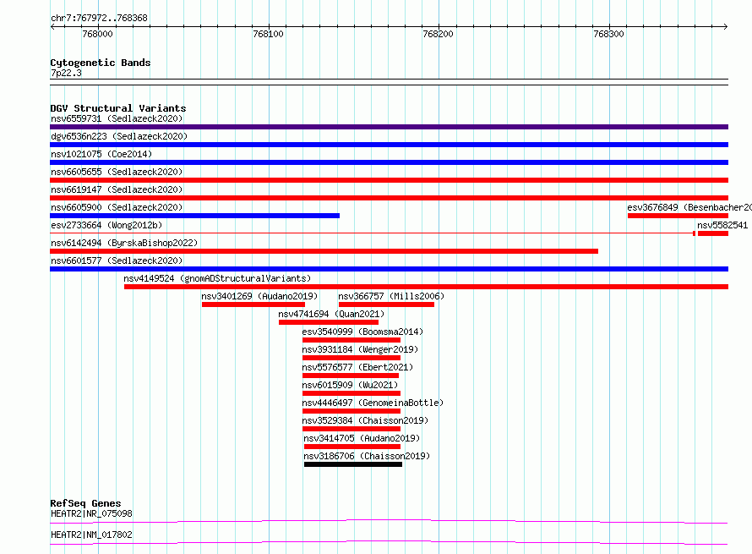Open the HEATR2|NR_075098 transcript
Screen dimensions: 752x554
coord(91,513)
